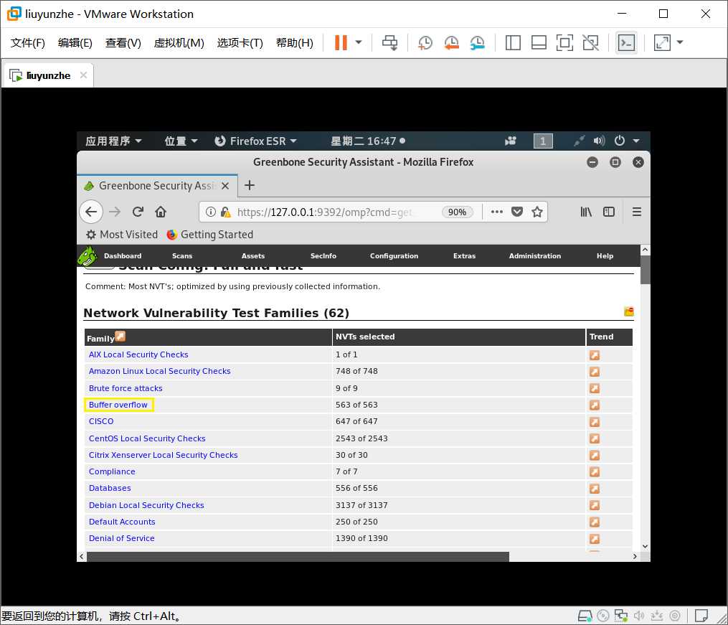Close the liuyunzhe VM tab
The height and width of the screenshot is (625, 728).
tap(84, 75)
